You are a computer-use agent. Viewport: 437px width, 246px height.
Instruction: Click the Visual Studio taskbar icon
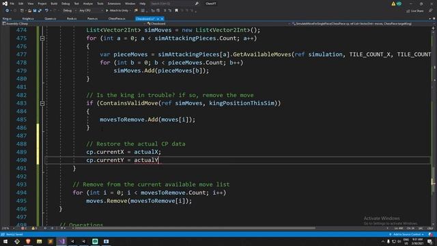[61, 241]
